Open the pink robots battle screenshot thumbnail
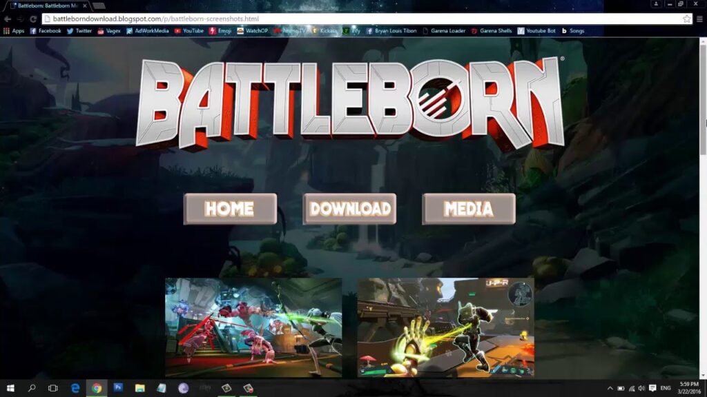 (x=253, y=327)
